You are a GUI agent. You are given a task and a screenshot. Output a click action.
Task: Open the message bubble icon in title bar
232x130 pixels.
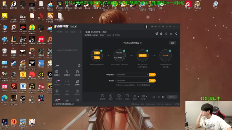coord(159,27)
